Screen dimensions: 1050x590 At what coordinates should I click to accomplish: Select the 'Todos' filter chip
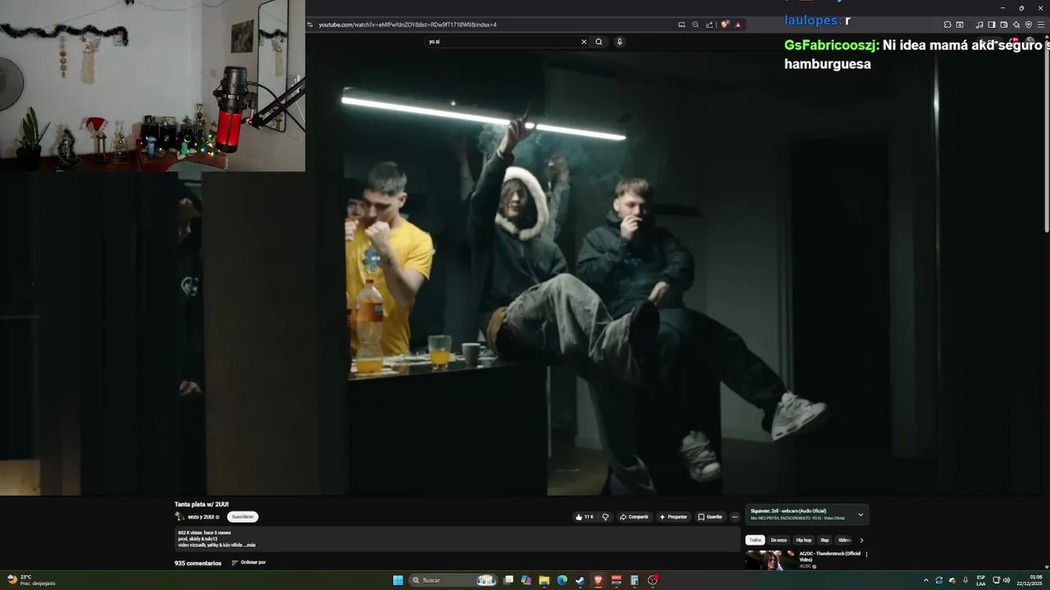click(x=755, y=540)
